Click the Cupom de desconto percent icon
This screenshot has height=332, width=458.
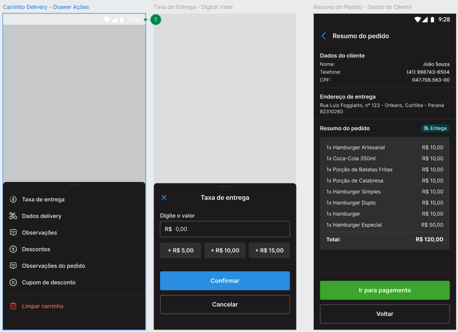(13, 282)
